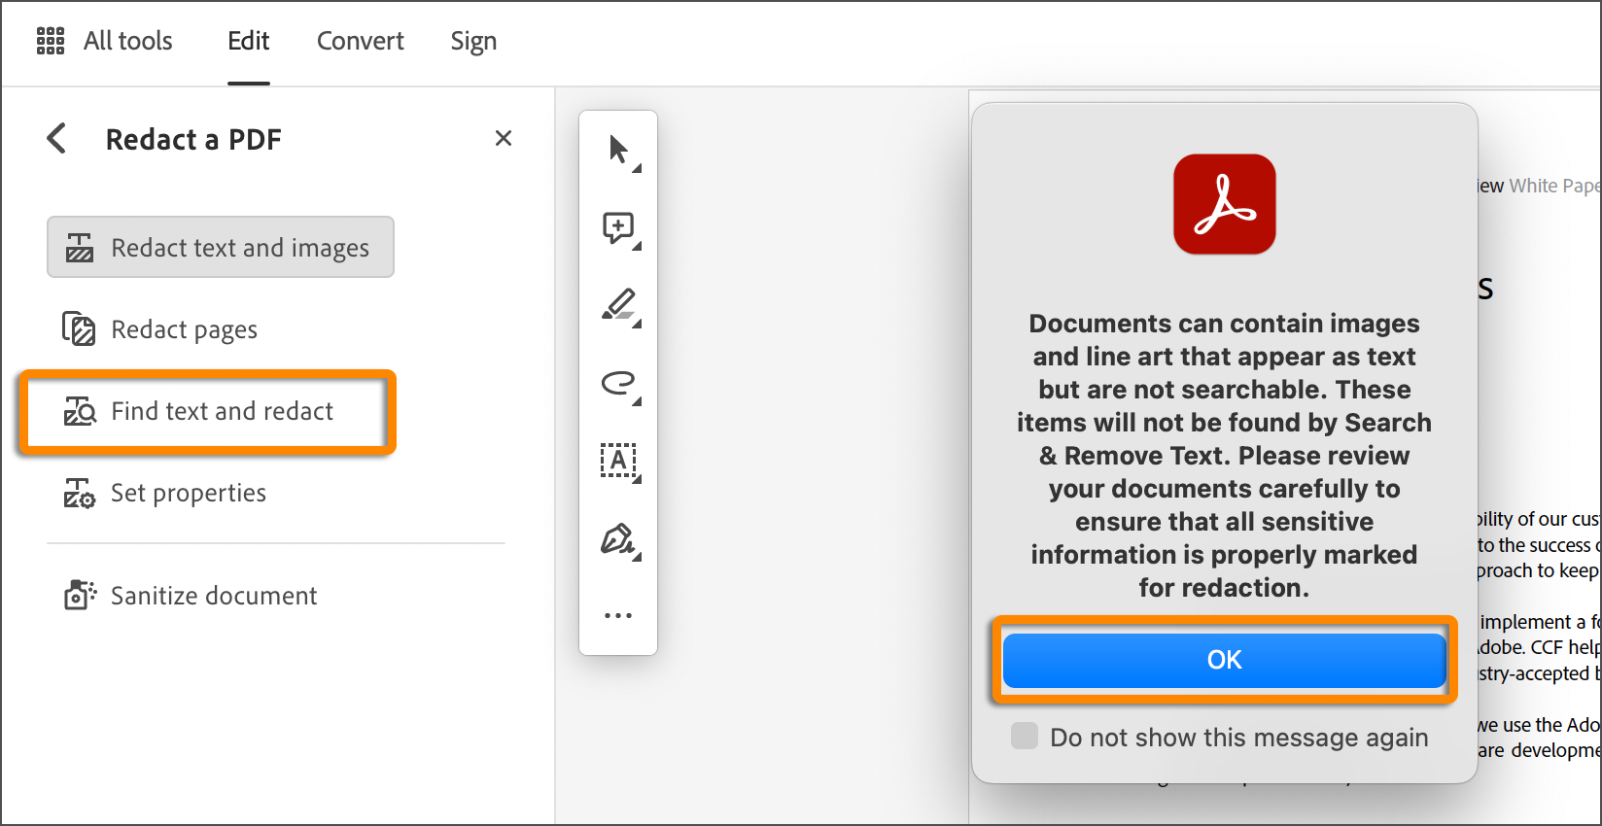Switch to the Edit tab
The width and height of the screenshot is (1602, 826).
pos(248,41)
